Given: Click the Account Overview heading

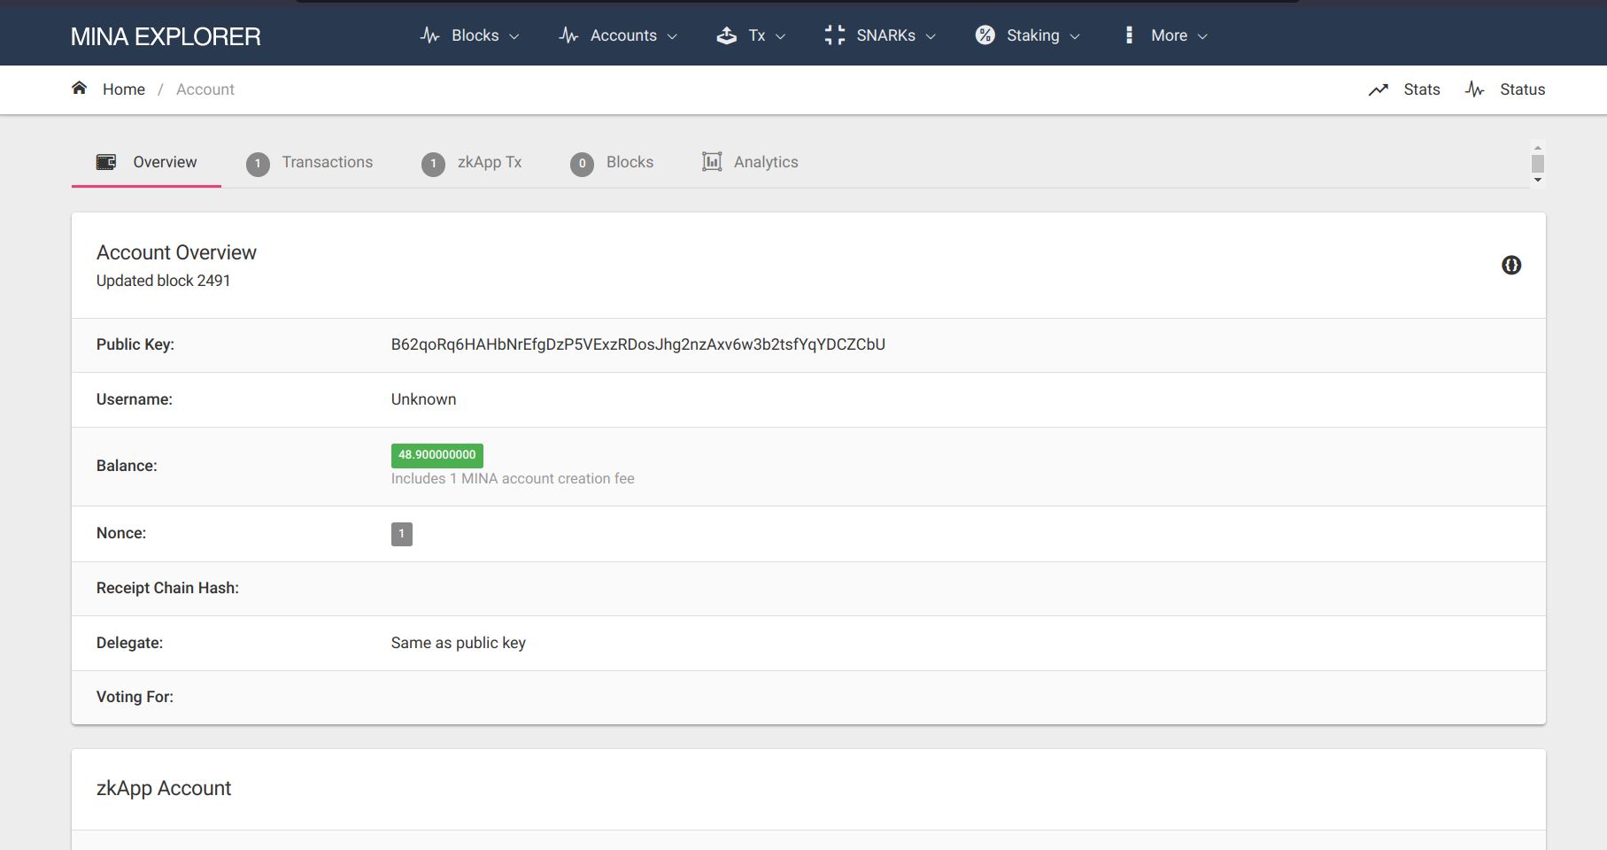Looking at the screenshot, I should pos(176,252).
